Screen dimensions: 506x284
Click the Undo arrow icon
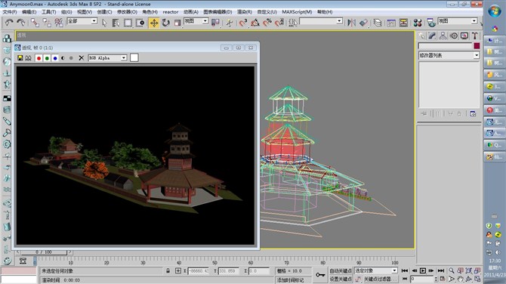pos(9,23)
